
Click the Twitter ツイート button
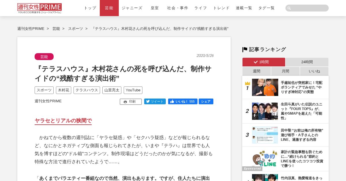[x=155, y=101]
